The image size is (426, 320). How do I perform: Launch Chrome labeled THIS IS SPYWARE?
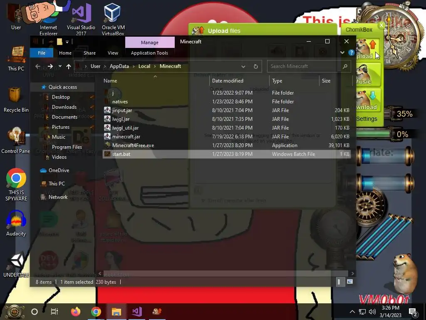(x=16, y=185)
